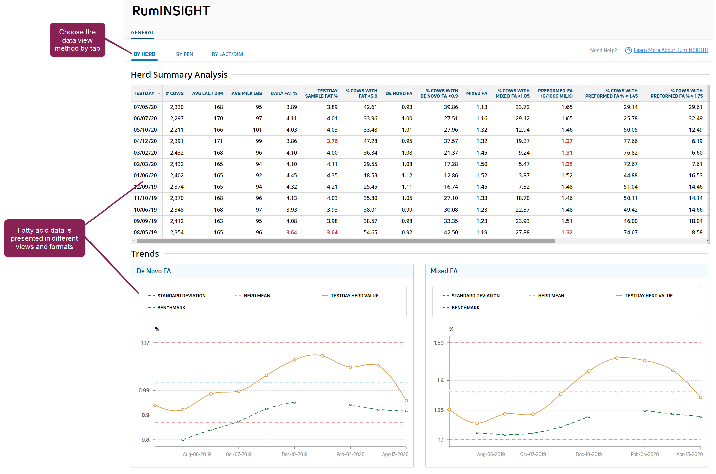Switch to the BY LACT/DIM tab
Image resolution: width=716 pixels, height=474 pixels.
click(x=227, y=54)
